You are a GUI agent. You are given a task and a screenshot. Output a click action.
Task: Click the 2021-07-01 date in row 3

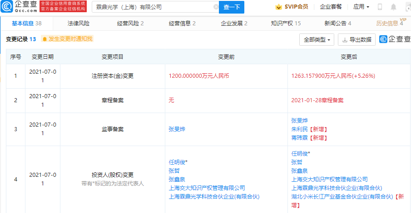point(43,129)
